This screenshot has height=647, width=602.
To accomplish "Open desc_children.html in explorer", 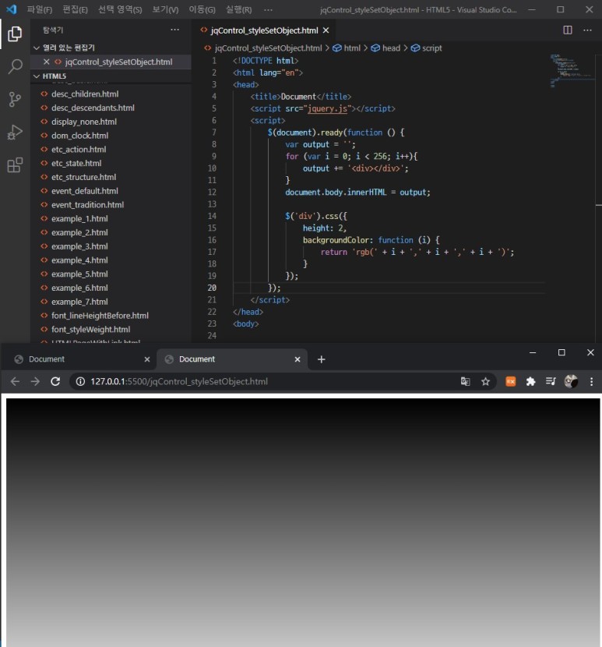I will coord(85,94).
